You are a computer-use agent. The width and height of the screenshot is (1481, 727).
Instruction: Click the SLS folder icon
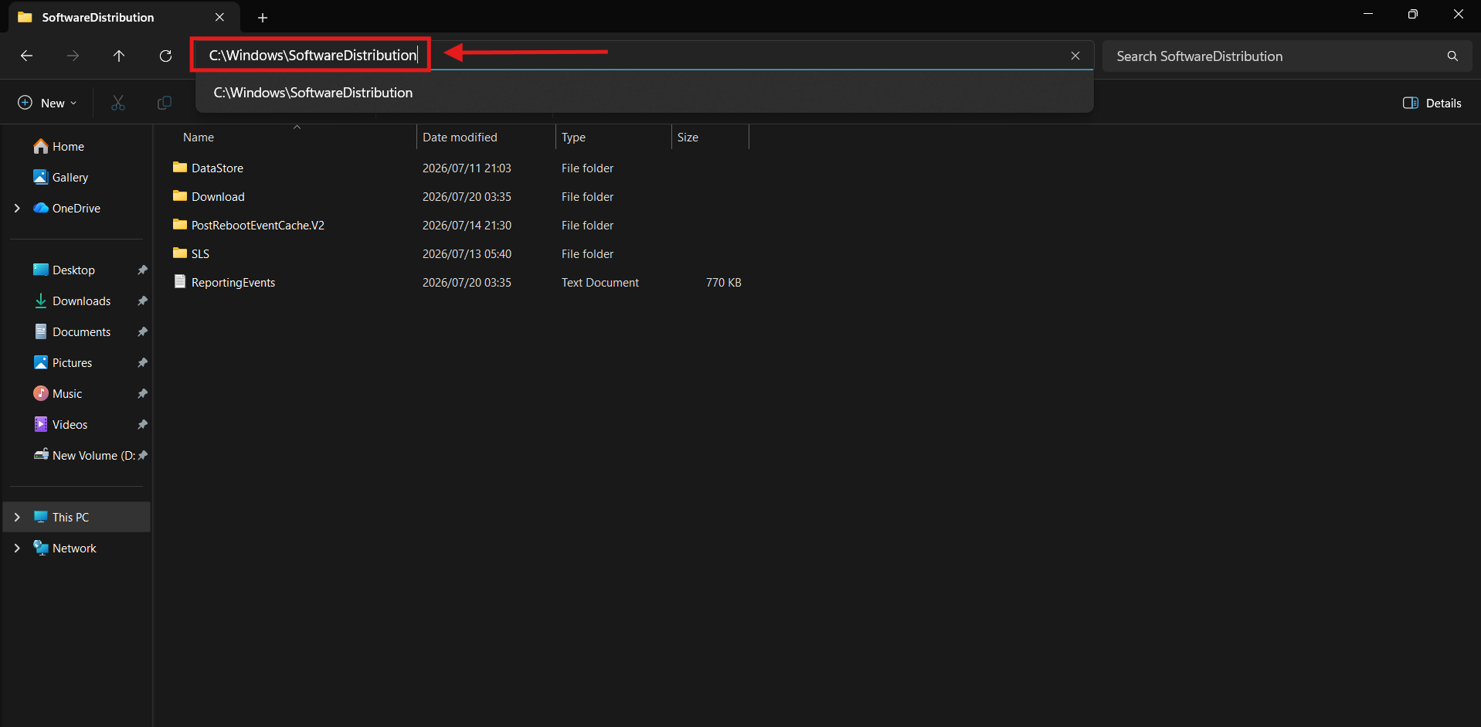pos(180,253)
